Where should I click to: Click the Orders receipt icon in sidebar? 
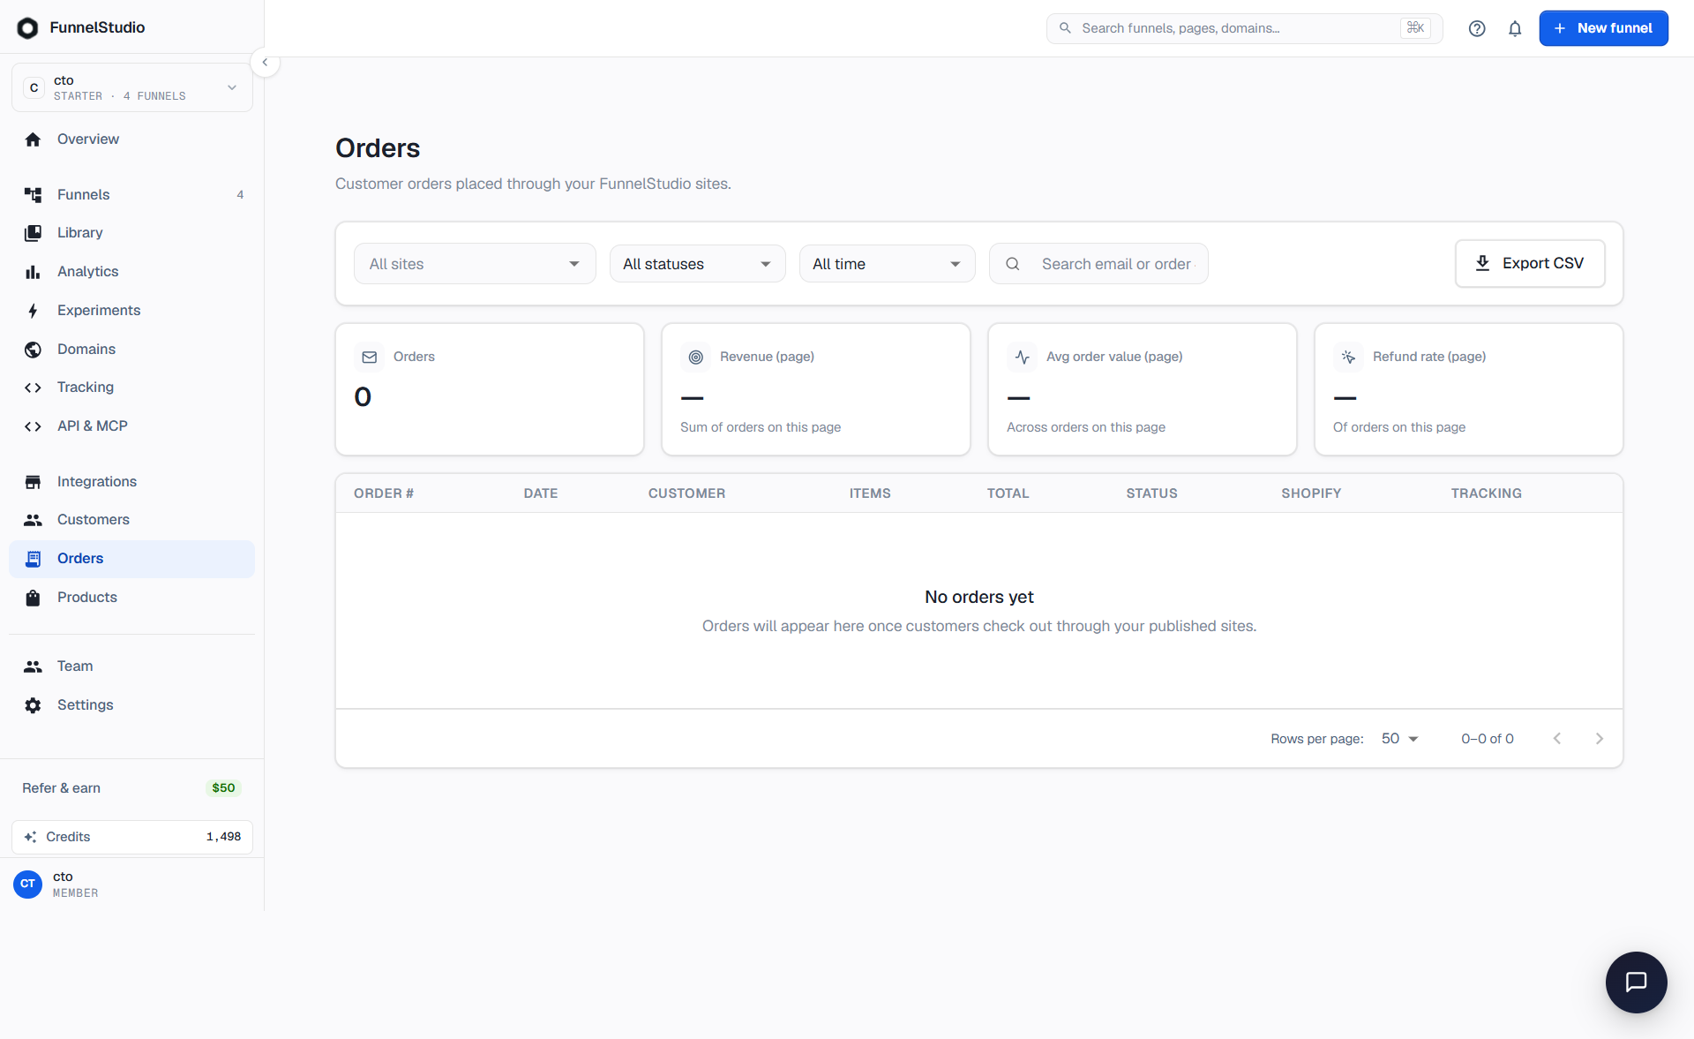click(33, 559)
